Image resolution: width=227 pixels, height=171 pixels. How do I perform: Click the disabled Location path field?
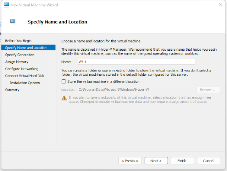coord(137,90)
